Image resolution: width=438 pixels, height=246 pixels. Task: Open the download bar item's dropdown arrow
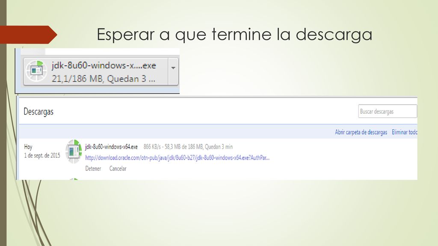click(173, 68)
